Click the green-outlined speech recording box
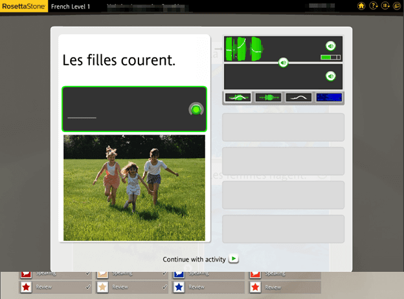 [134, 109]
